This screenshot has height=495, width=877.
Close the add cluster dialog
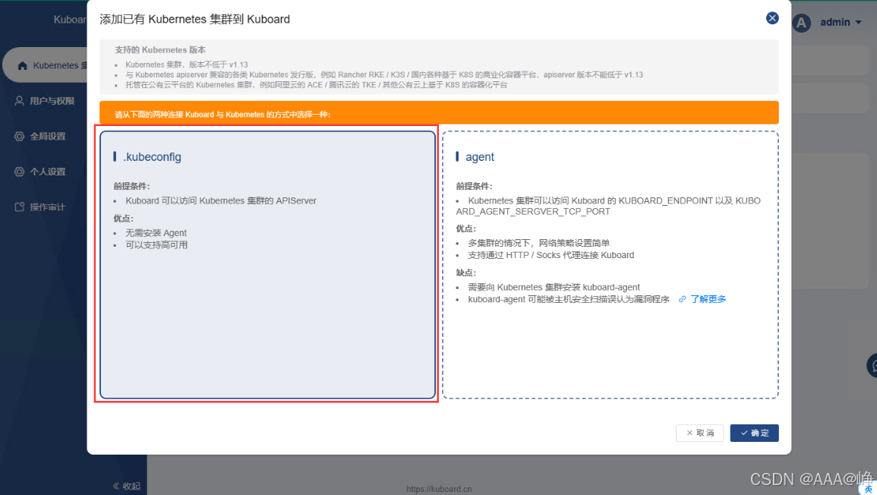click(x=772, y=18)
